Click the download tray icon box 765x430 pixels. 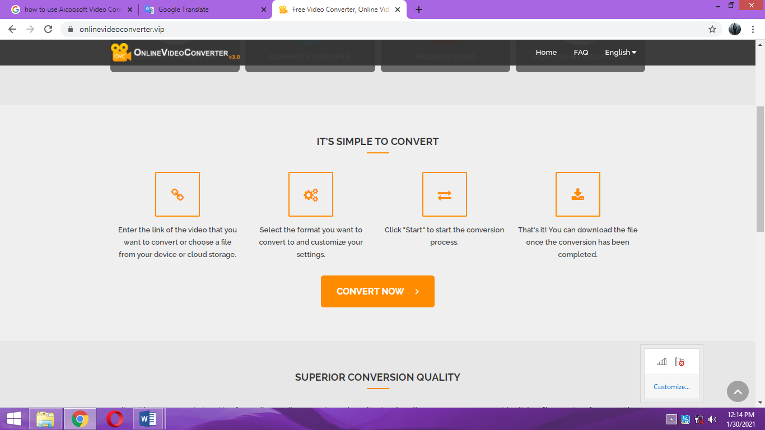click(578, 194)
